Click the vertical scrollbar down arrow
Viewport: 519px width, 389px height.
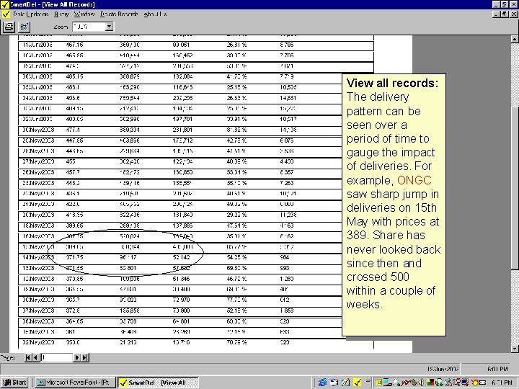click(x=515, y=349)
